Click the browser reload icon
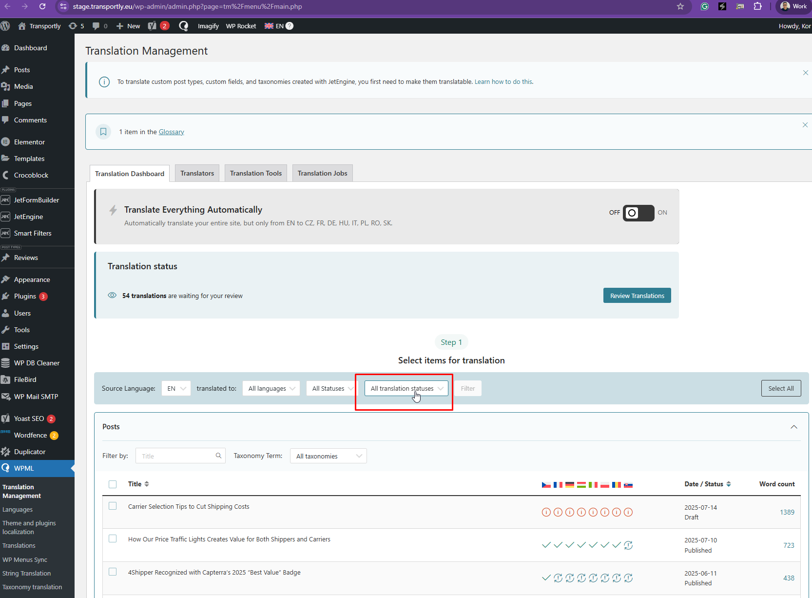Image resolution: width=812 pixels, height=598 pixels. pyautogui.click(x=42, y=6)
